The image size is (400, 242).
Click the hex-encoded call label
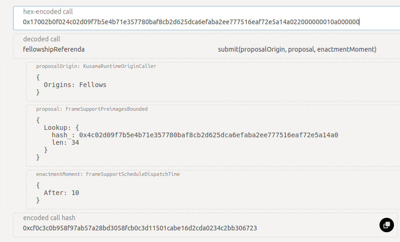pyautogui.click(x=48, y=12)
